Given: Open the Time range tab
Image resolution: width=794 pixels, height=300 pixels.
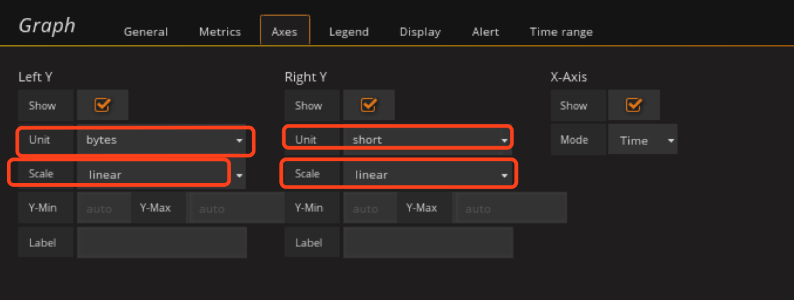Looking at the screenshot, I should pyautogui.click(x=561, y=32).
